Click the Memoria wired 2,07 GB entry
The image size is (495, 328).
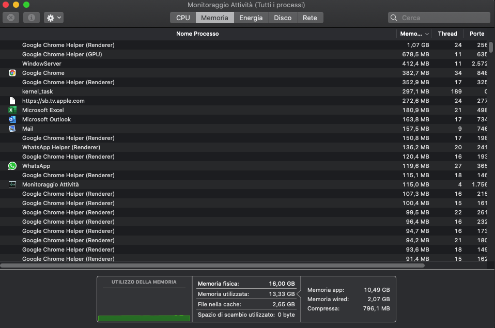pos(349,299)
